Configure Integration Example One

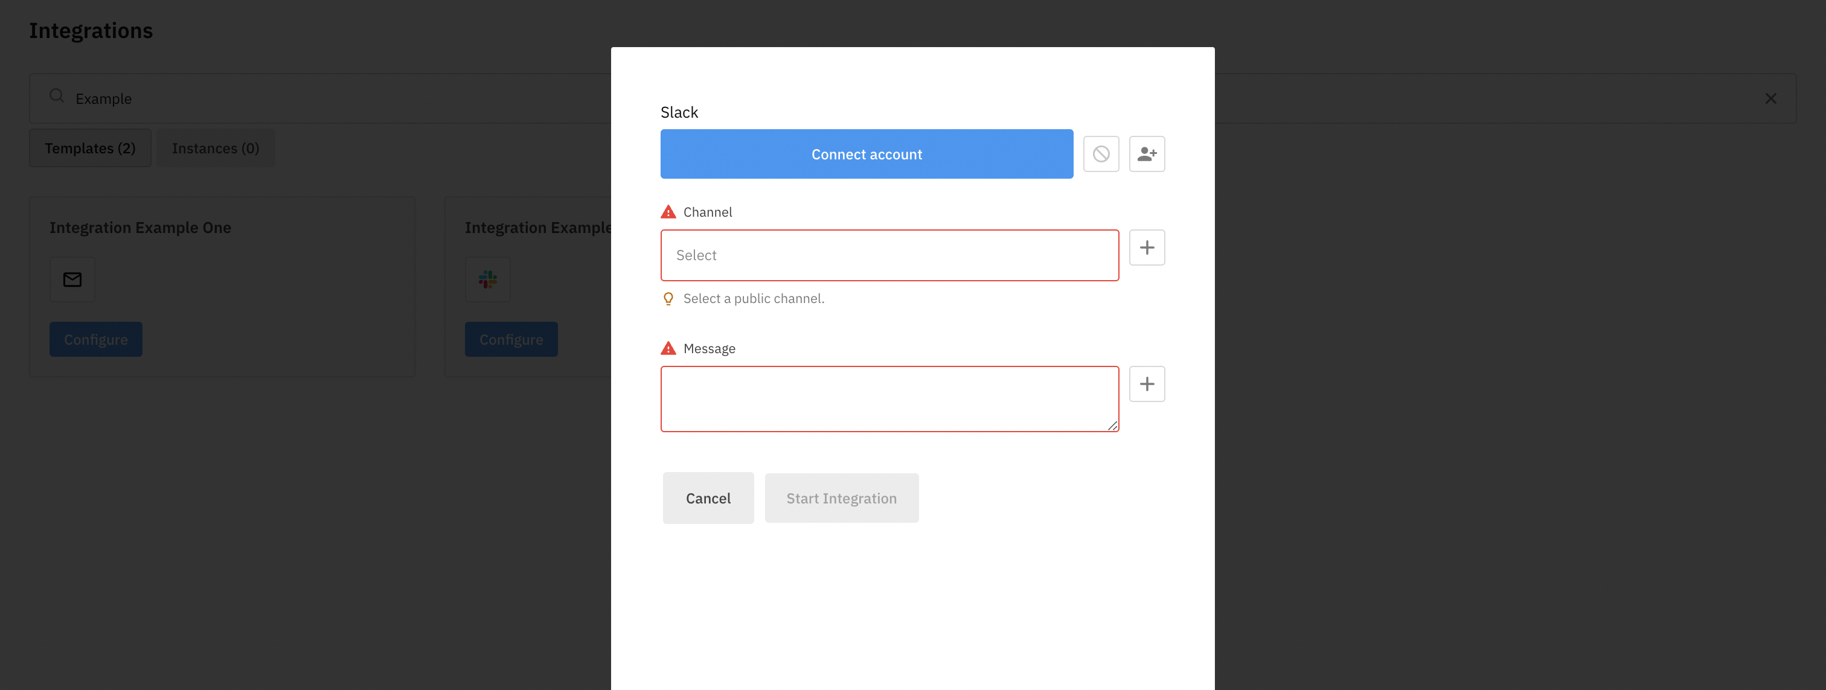coord(95,339)
